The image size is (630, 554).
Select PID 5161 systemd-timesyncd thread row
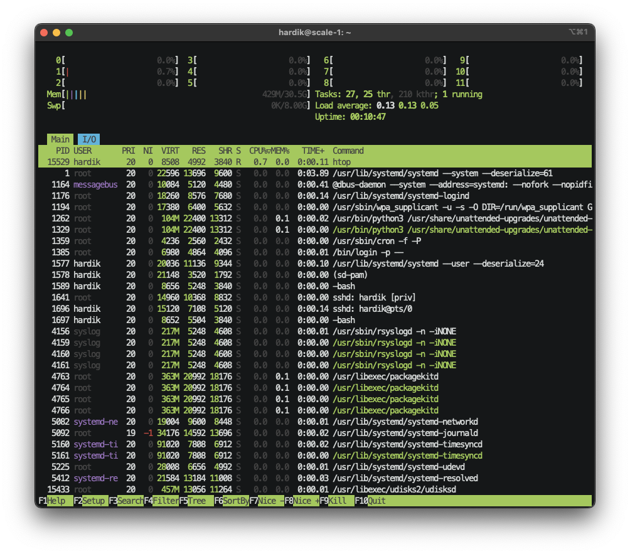[x=315, y=455]
